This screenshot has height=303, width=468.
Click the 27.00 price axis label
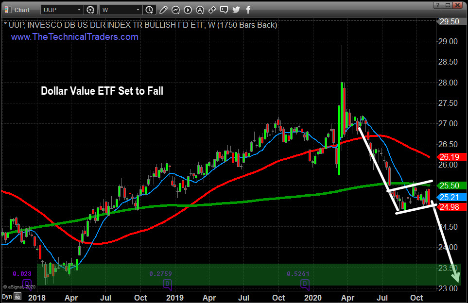pyautogui.click(x=448, y=123)
